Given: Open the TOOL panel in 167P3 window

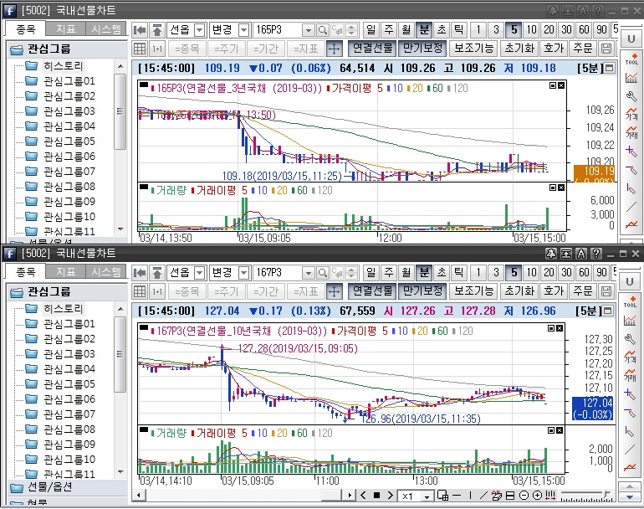Looking at the screenshot, I should tap(630, 301).
